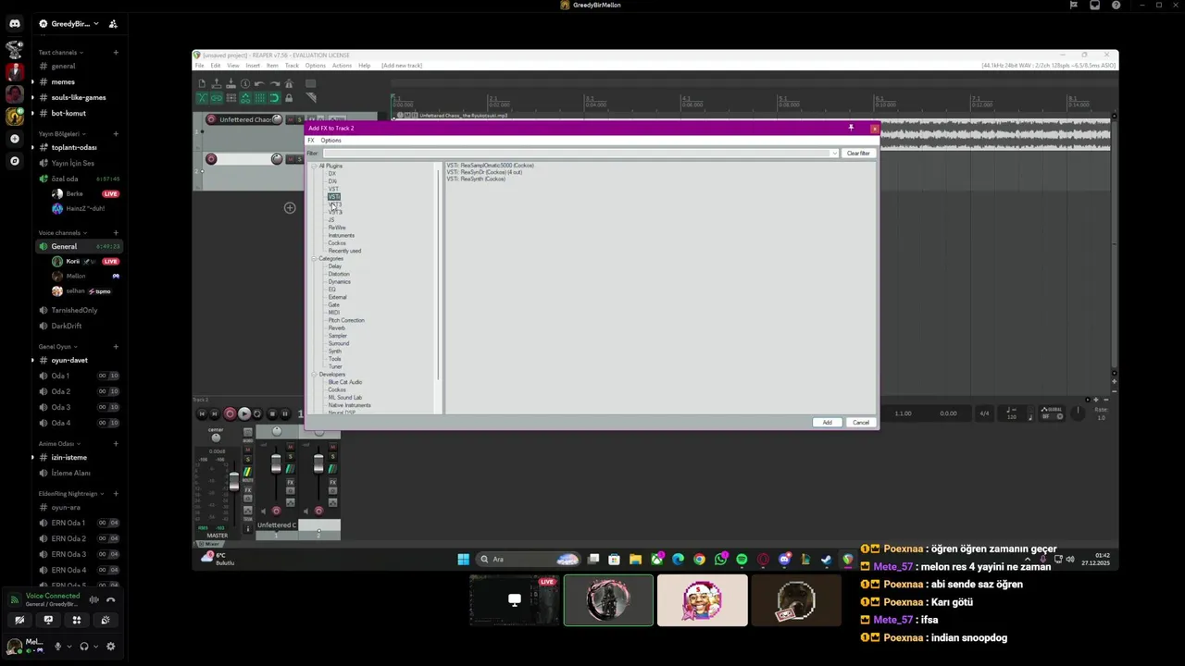Toggle the snap magnet icon in REAPER toolbar
The width and height of the screenshot is (1185, 666).
click(x=274, y=98)
